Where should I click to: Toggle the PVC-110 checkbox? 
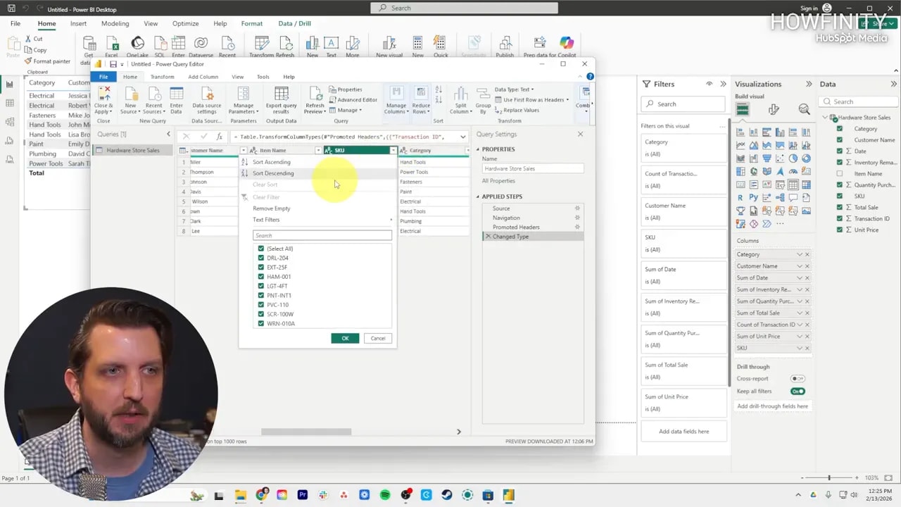click(x=260, y=305)
